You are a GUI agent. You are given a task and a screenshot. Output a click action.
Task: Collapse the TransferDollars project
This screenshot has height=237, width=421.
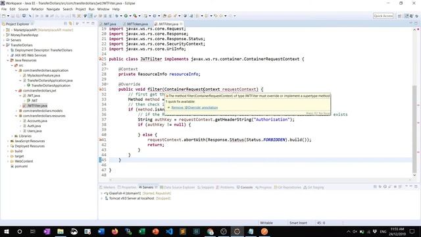click(x=4, y=45)
